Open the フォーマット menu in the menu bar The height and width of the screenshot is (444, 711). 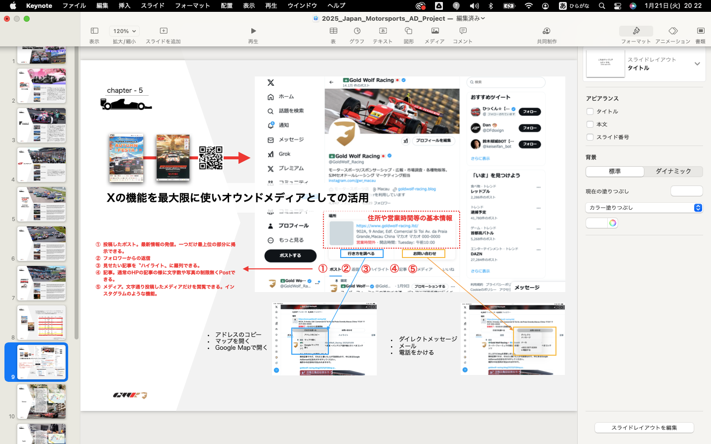(x=193, y=6)
